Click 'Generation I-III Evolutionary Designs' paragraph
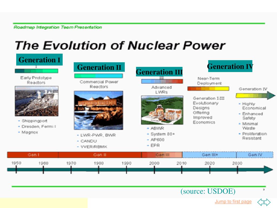The height and width of the screenshot is (208, 277). point(209,110)
